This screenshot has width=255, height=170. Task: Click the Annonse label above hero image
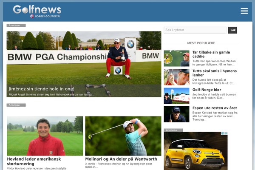pos(16,25)
